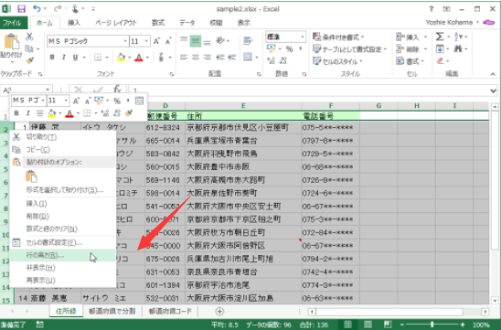Click the Paste button in ribbon
The height and width of the screenshot is (330, 501).
click(x=11, y=47)
